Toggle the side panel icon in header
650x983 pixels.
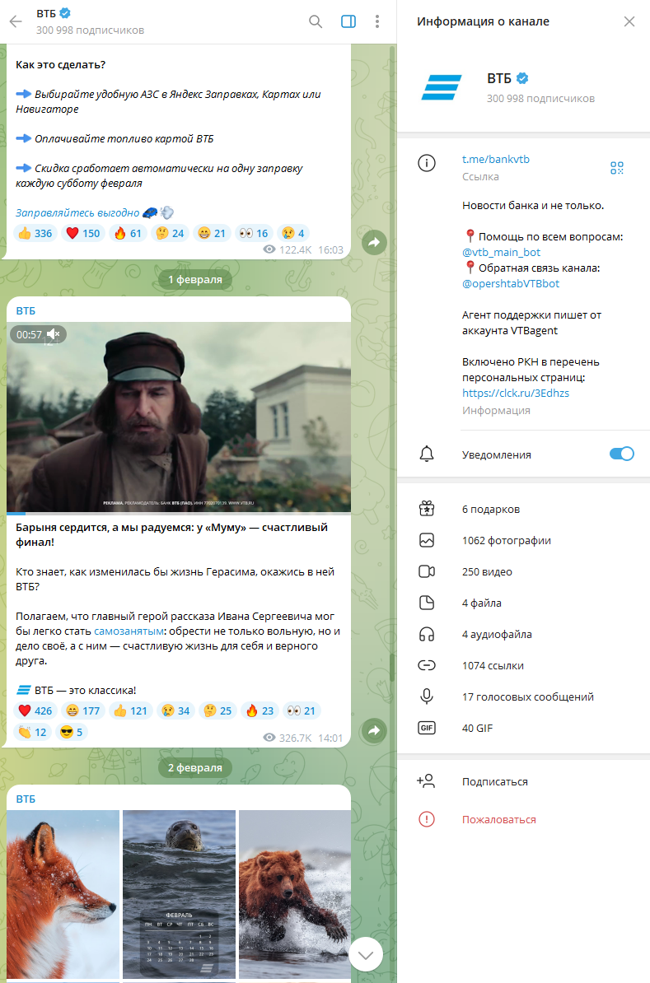[348, 21]
